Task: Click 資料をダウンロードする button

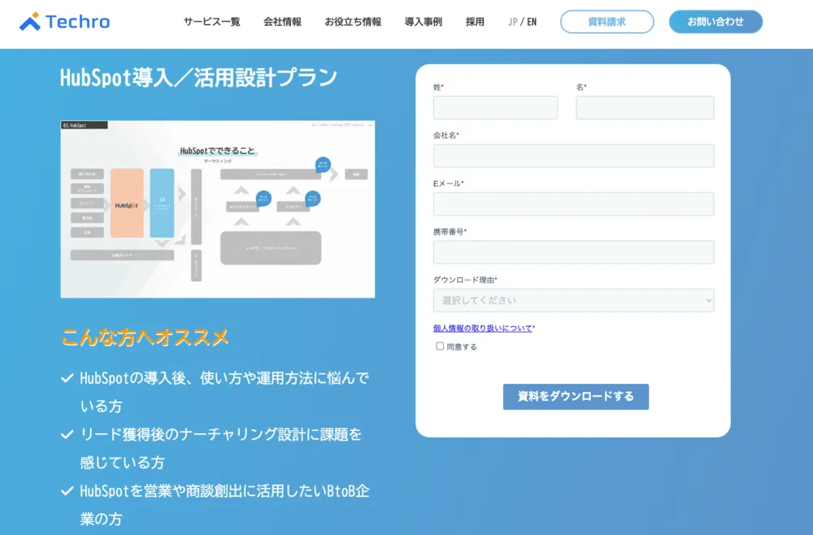Action: coord(576,397)
